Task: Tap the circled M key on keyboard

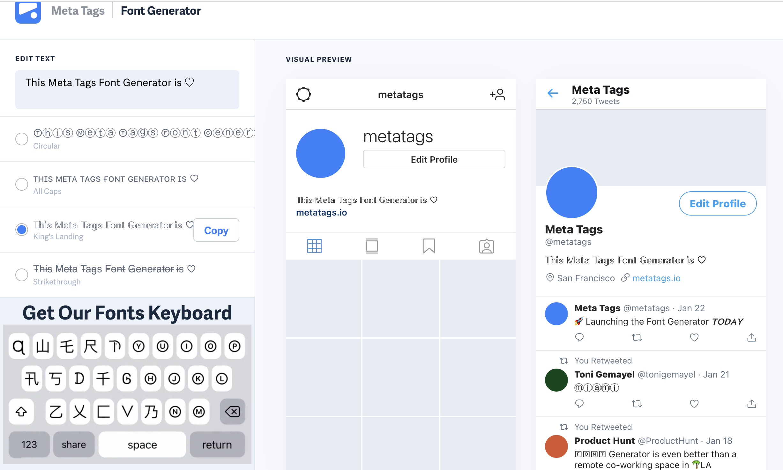Action: pyautogui.click(x=199, y=412)
